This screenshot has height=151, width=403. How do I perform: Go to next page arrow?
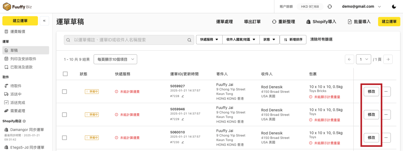point(388,59)
